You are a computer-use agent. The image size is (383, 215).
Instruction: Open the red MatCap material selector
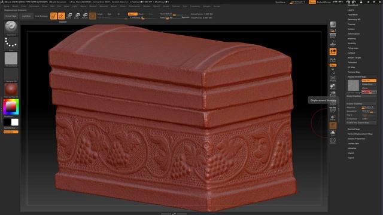11,90
